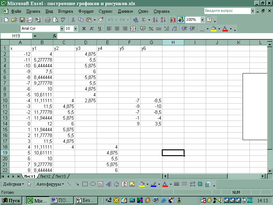This screenshot has width=273, height=205.
Task: Switch to the Лист2 sheet tab
Action: (45, 176)
